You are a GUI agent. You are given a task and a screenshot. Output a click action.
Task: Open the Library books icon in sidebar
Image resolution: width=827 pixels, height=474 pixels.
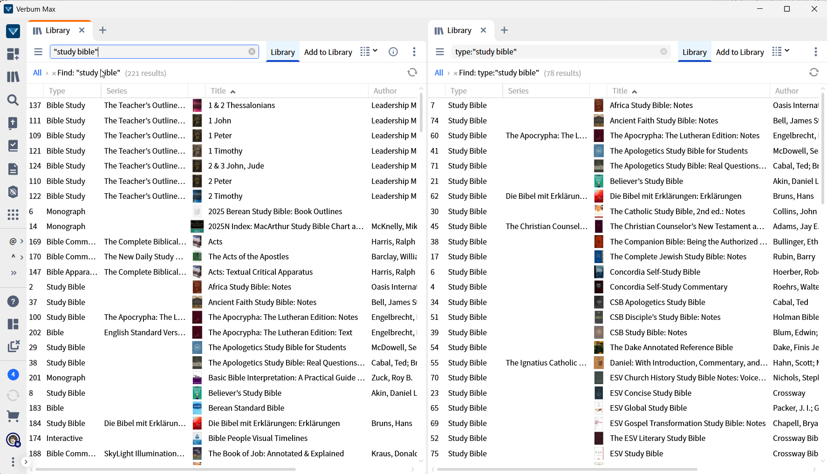point(13,77)
